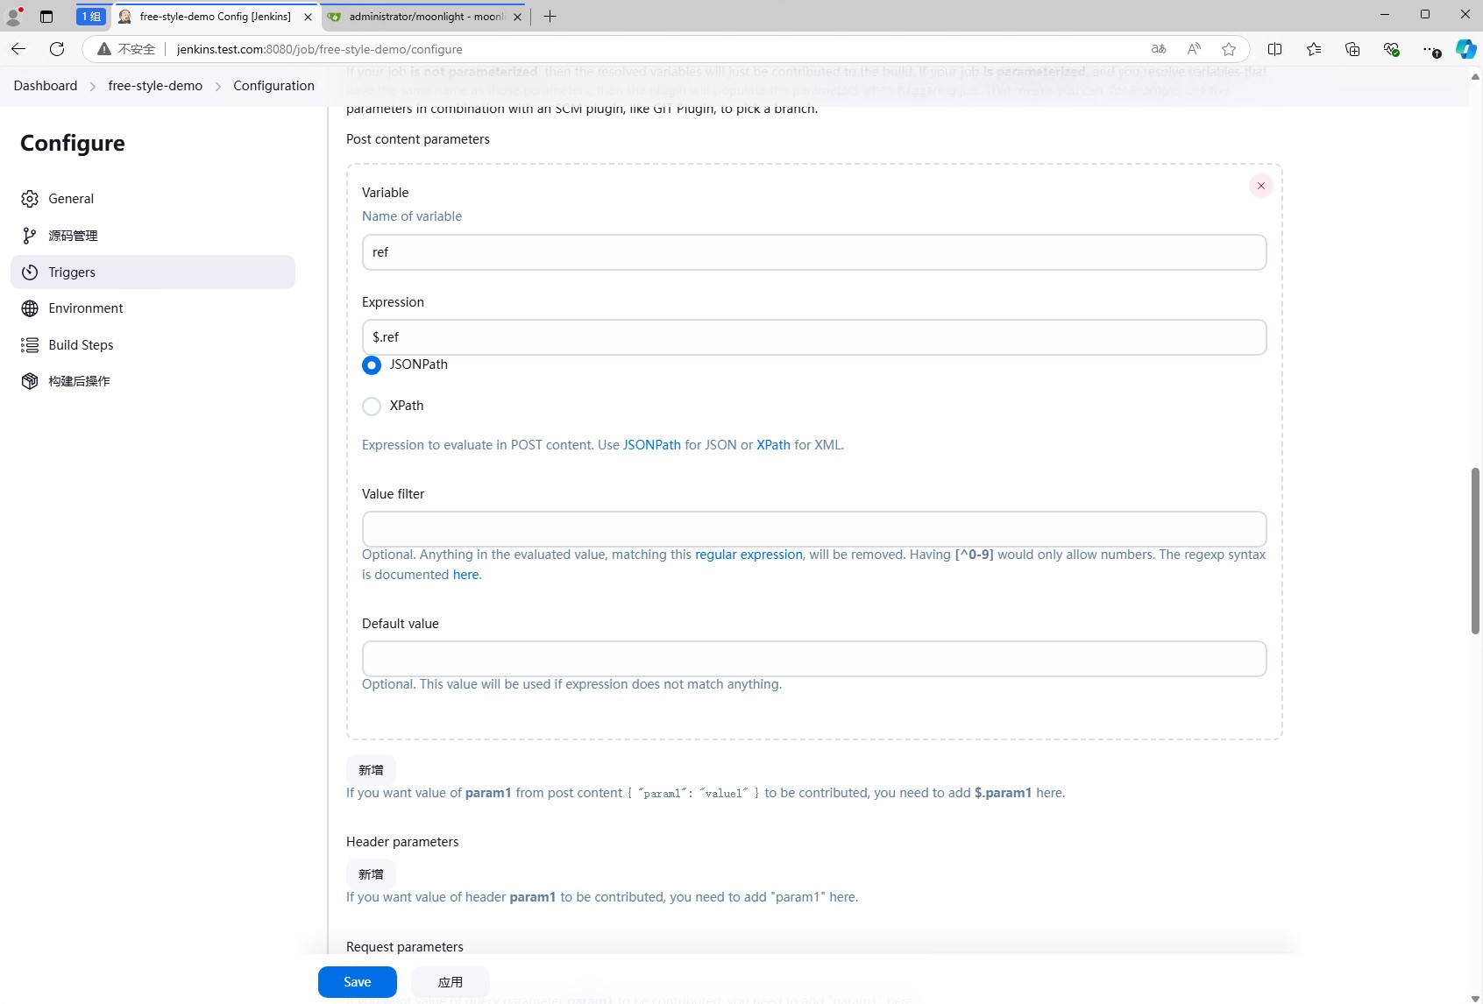Click the Build Steps list icon
The image size is (1483, 1004).
(x=30, y=345)
